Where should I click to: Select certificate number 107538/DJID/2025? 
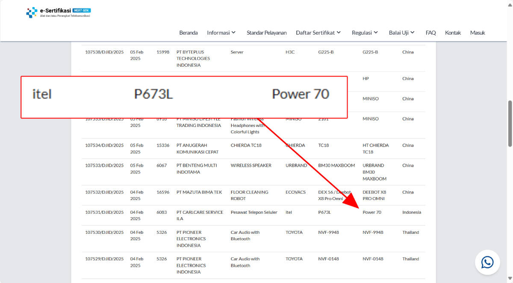[104, 52]
